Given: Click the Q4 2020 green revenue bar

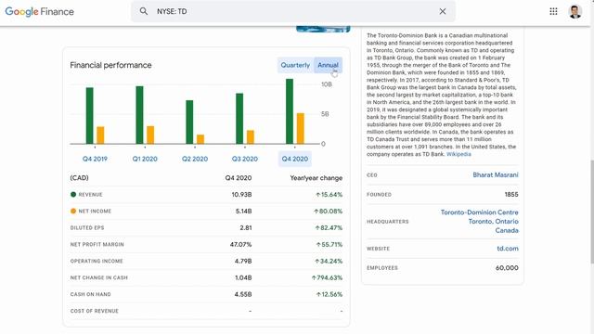Looking at the screenshot, I should click(x=290, y=111).
